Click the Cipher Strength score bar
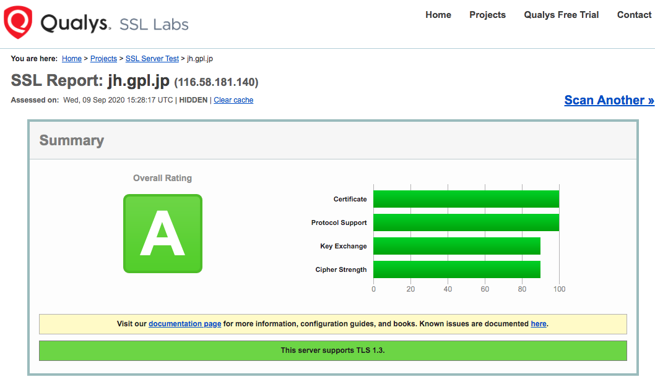The width and height of the screenshot is (655, 377). [x=456, y=269]
